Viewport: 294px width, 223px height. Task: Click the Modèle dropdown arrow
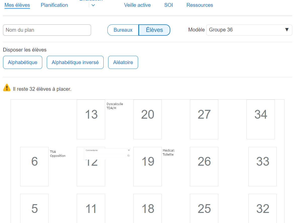click(x=287, y=30)
